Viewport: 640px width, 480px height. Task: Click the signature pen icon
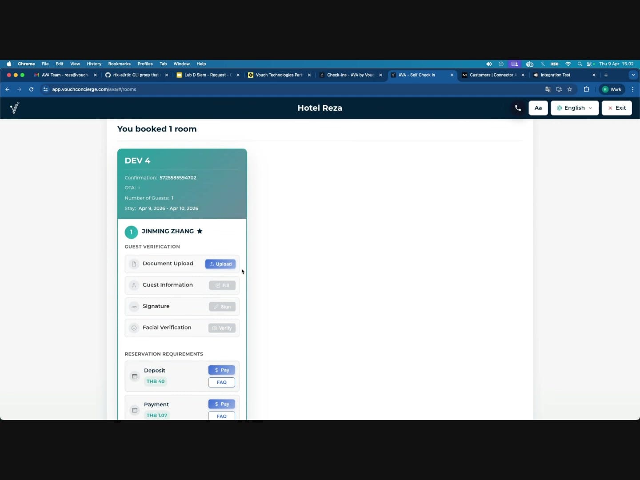134,307
